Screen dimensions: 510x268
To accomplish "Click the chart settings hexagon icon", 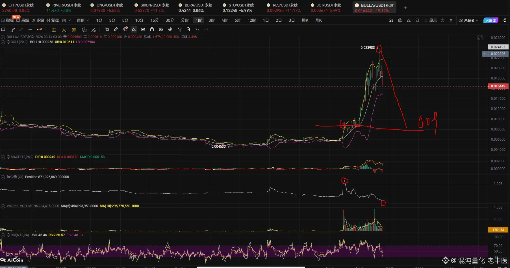I will pos(442,20).
